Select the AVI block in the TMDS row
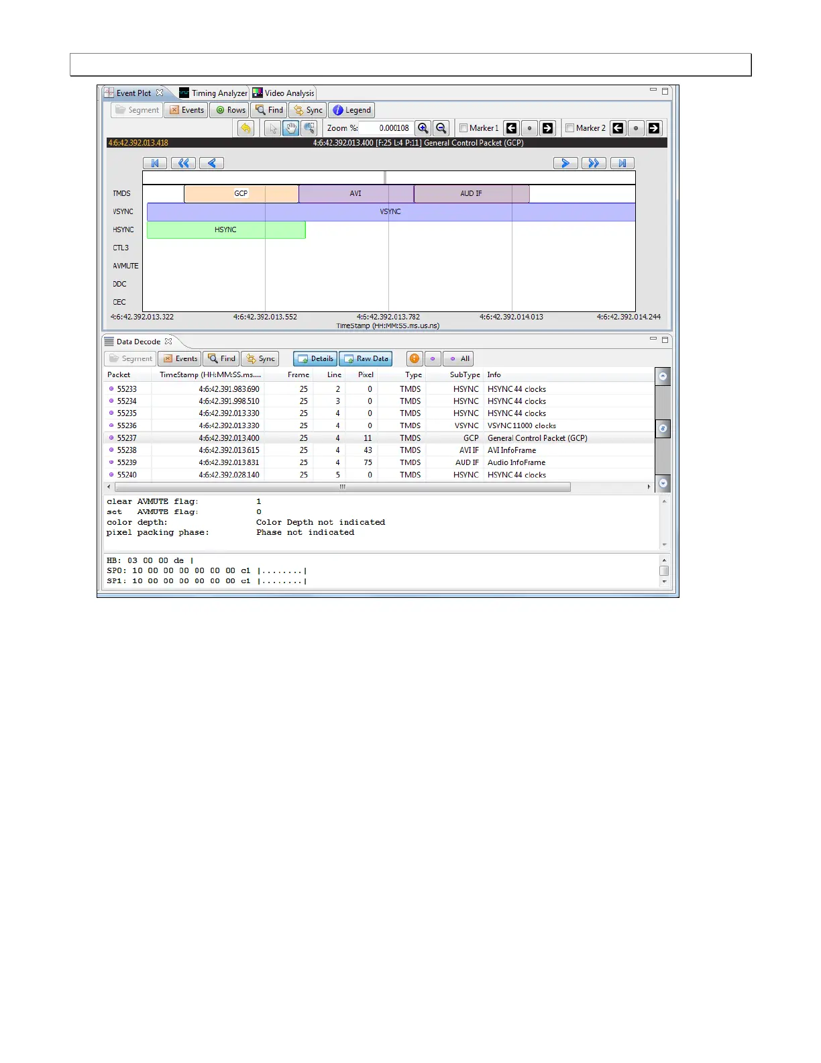Image resolution: width=821 pixels, height=1063 pixels. point(356,193)
